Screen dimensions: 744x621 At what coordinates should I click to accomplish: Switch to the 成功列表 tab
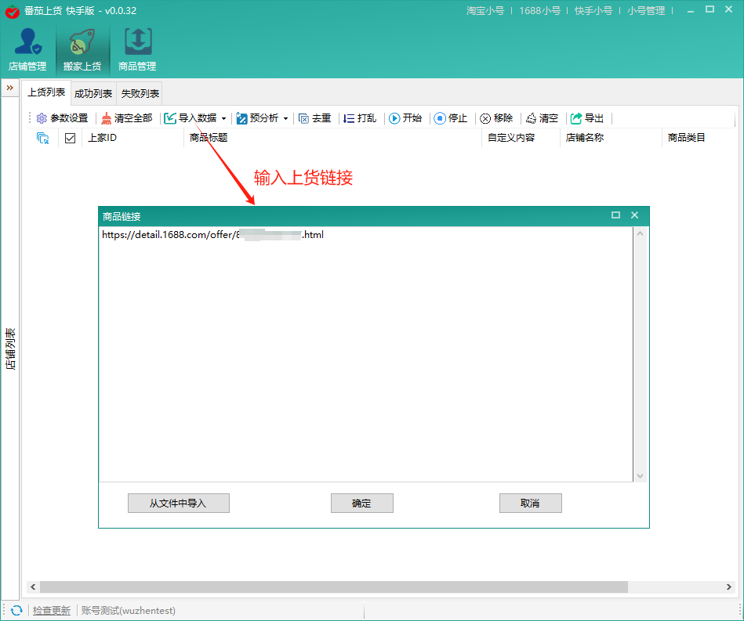click(93, 93)
